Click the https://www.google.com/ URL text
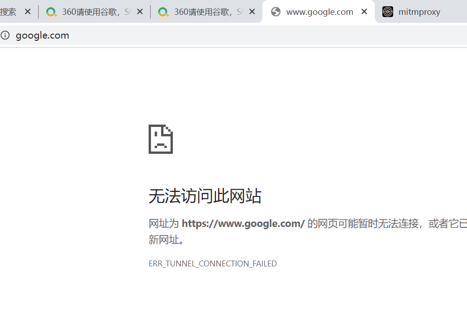This screenshot has width=467, height=309. [x=243, y=223]
